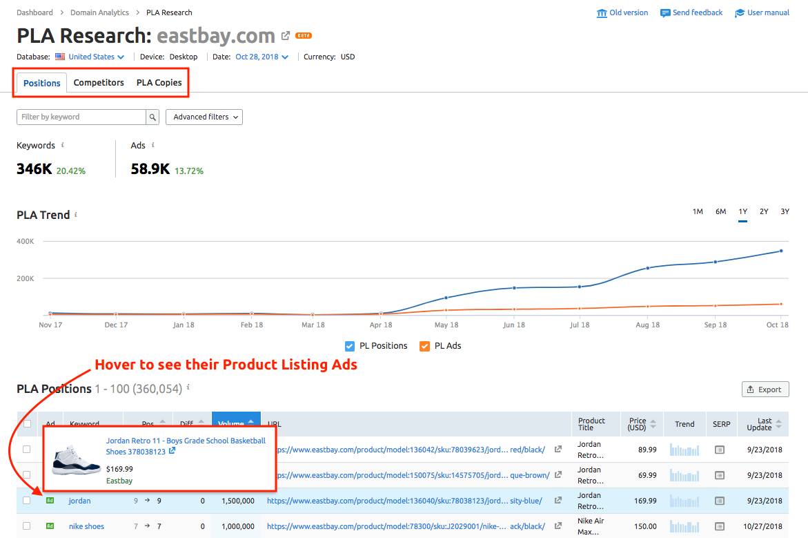
Task: Click the PLA Positions info icon
Action: (x=188, y=387)
